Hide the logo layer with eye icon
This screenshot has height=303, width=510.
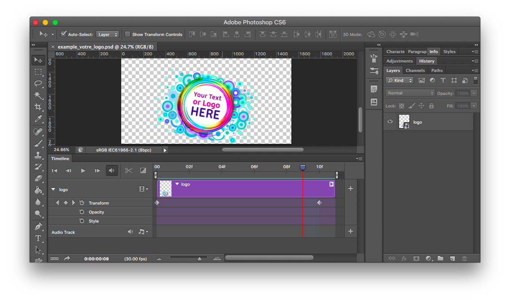pos(390,122)
